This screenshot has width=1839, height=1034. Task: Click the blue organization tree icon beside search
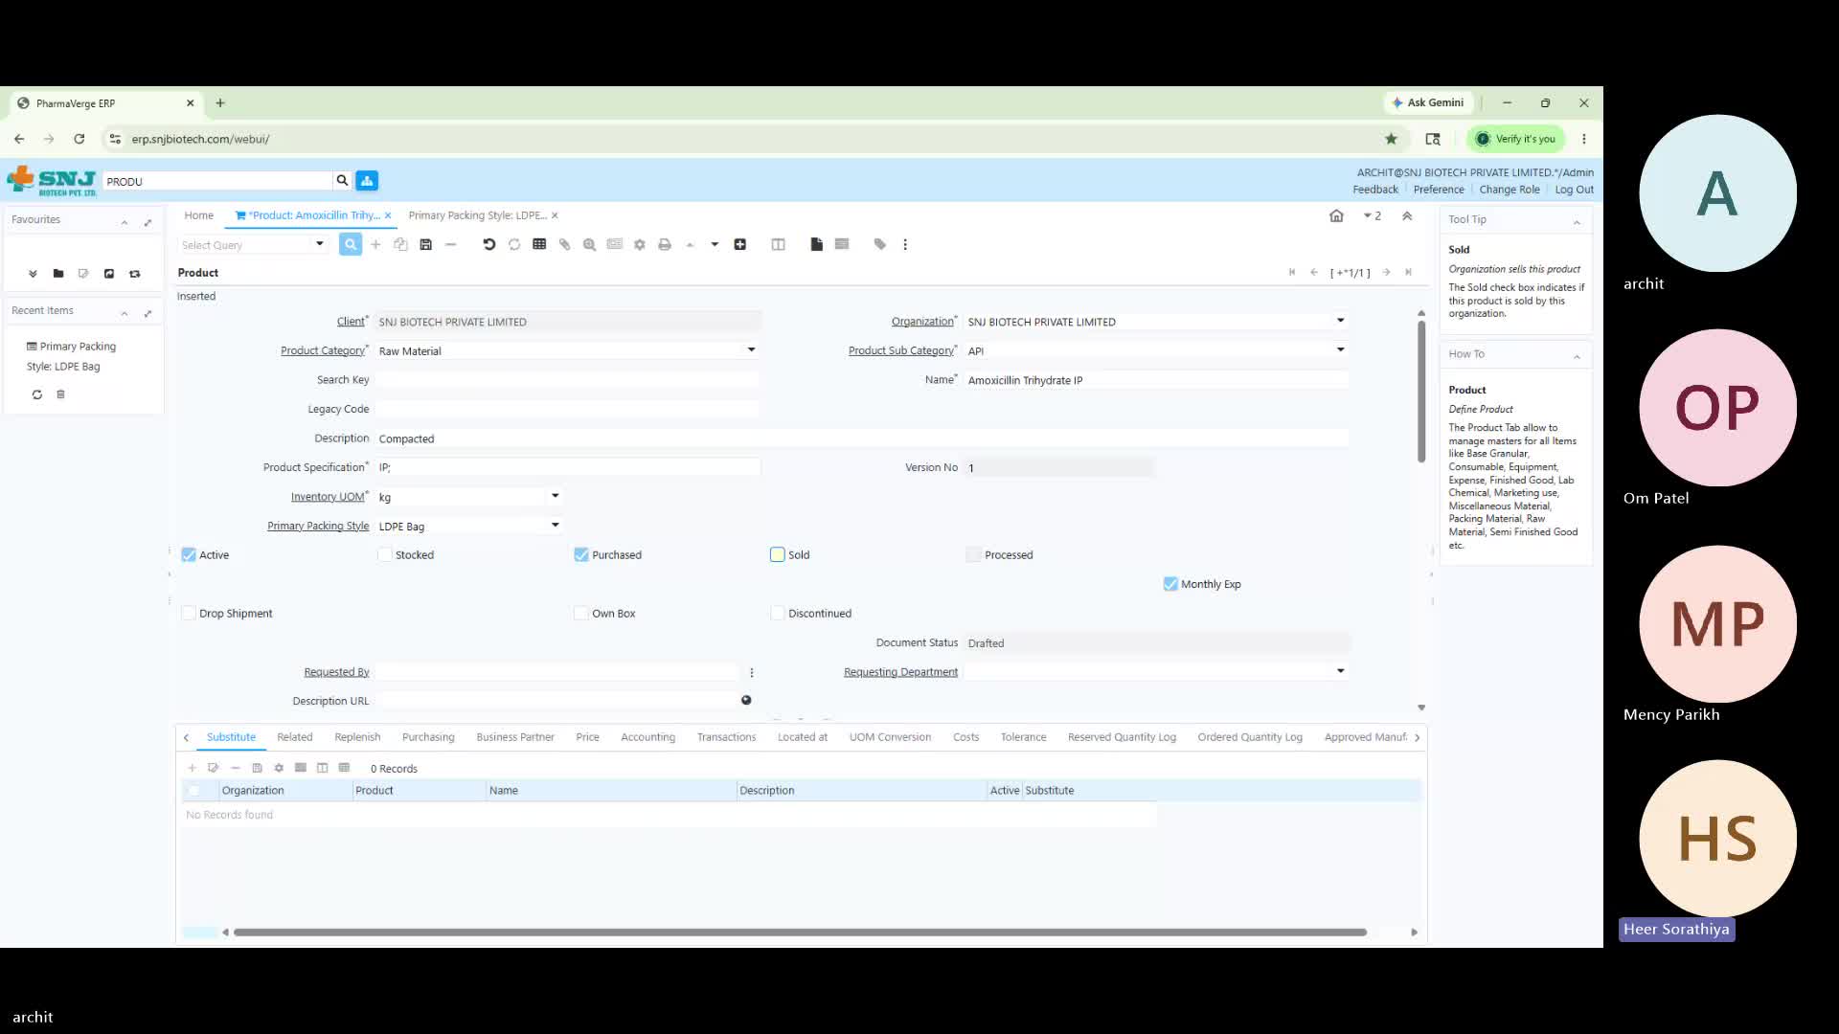pos(367,180)
